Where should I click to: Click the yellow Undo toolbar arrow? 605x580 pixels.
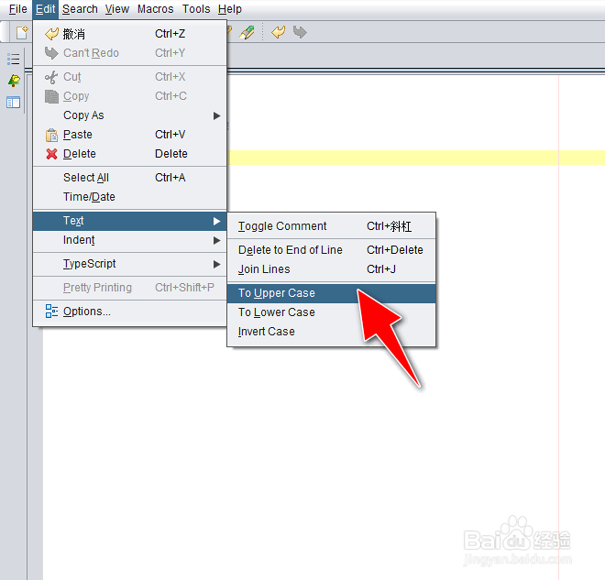click(x=278, y=32)
